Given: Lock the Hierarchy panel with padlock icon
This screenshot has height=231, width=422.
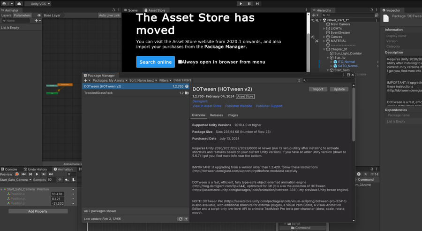Looking at the screenshot, I should coord(372,10).
